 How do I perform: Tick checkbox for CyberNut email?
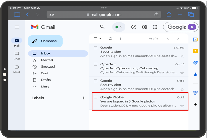(x=95, y=65)
